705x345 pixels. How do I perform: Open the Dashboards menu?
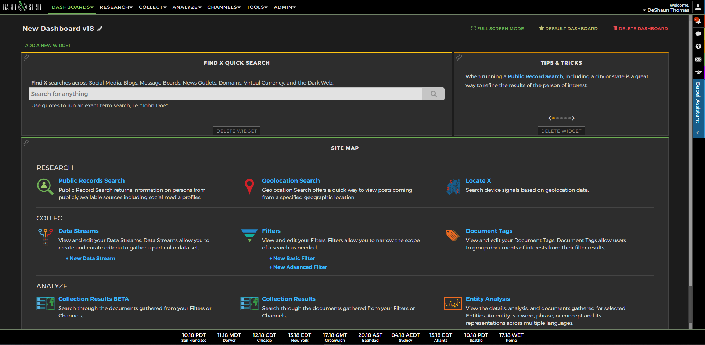pos(72,7)
